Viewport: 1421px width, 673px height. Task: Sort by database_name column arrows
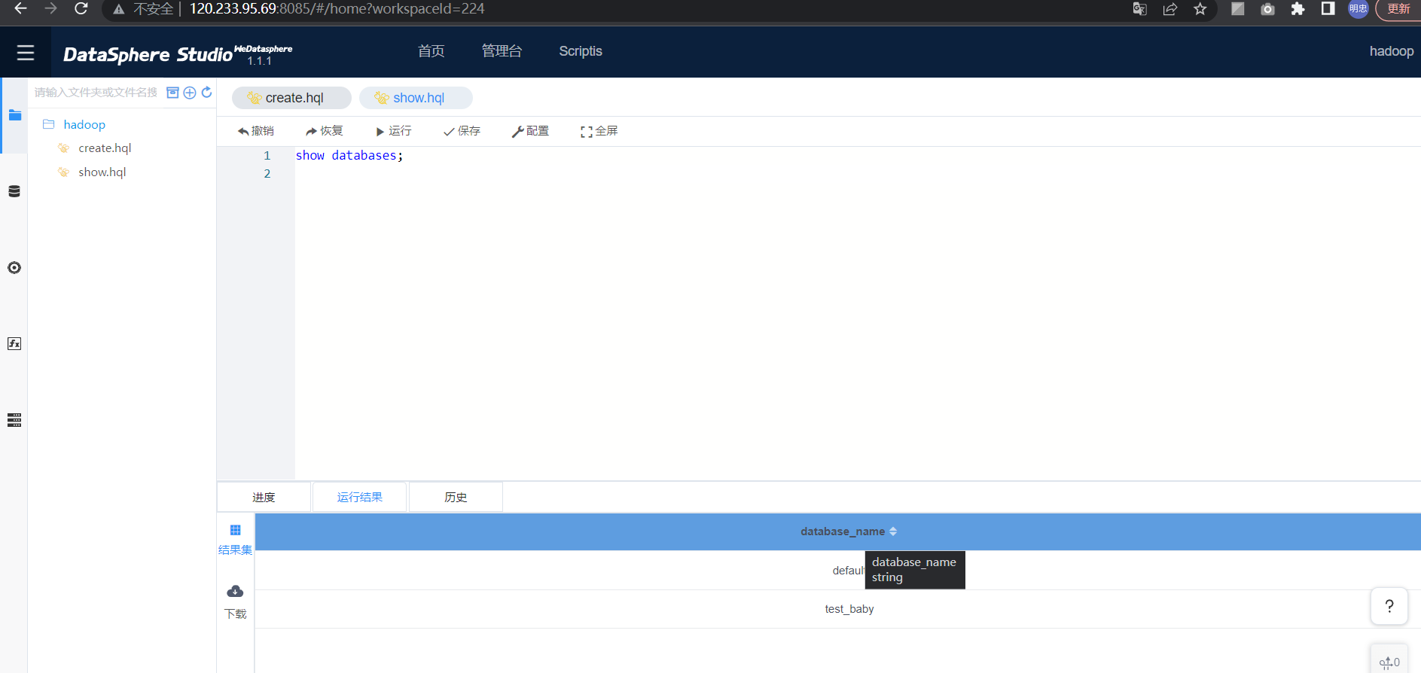pos(893,531)
